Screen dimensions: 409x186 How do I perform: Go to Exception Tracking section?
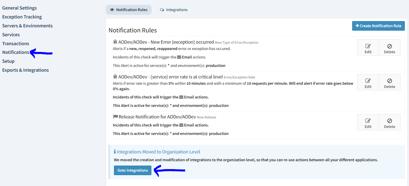point(22,17)
